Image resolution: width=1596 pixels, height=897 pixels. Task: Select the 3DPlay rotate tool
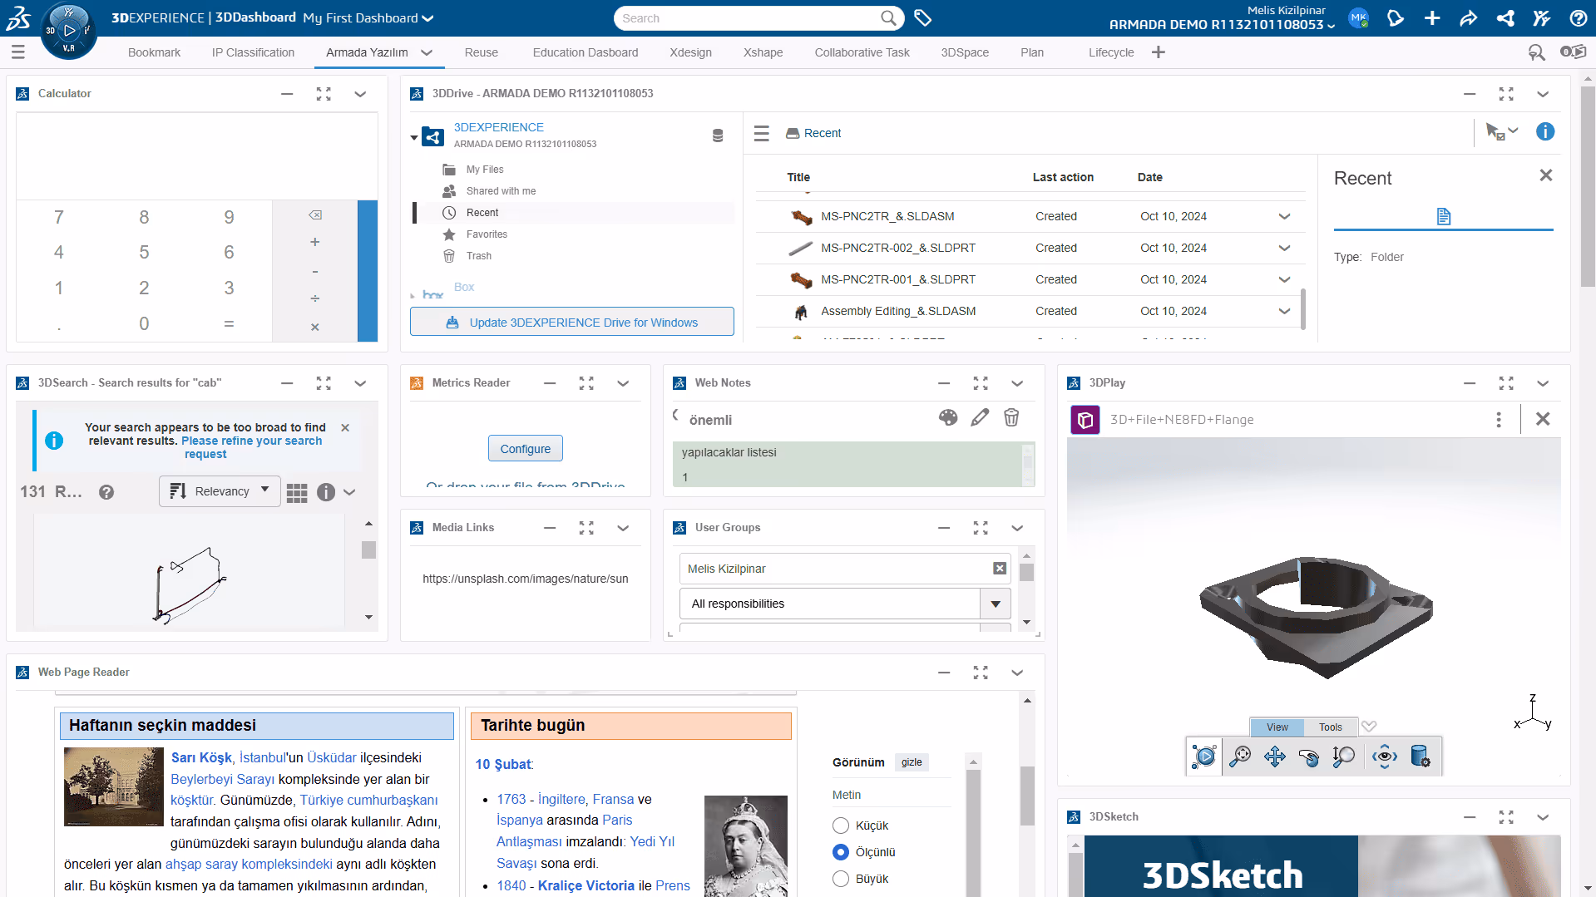click(1309, 757)
